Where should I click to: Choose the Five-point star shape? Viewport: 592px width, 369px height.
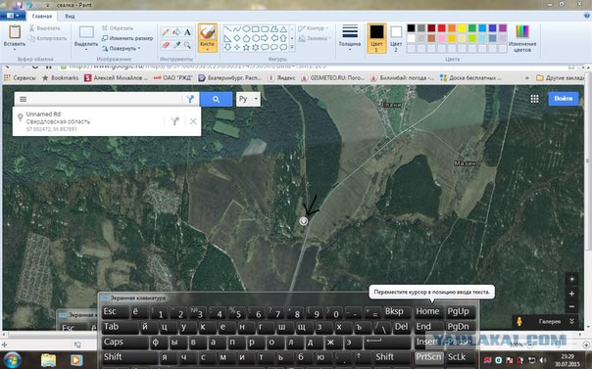pyautogui.click(x=246, y=47)
